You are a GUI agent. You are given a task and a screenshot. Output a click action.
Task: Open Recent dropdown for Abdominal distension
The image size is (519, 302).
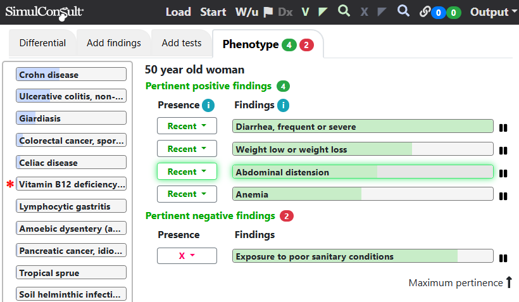[x=187, y=172]
